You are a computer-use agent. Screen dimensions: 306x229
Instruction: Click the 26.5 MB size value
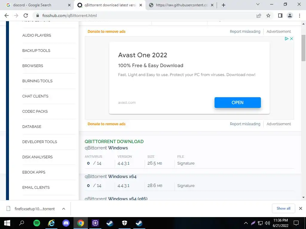(x=155, y=163)
